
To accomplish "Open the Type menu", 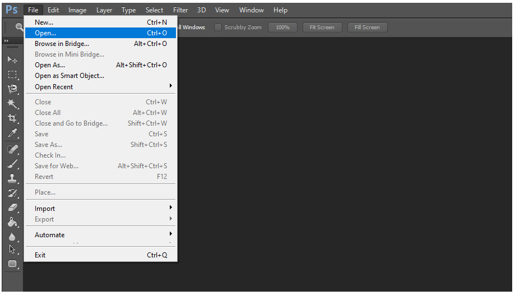I will (129, 10).
